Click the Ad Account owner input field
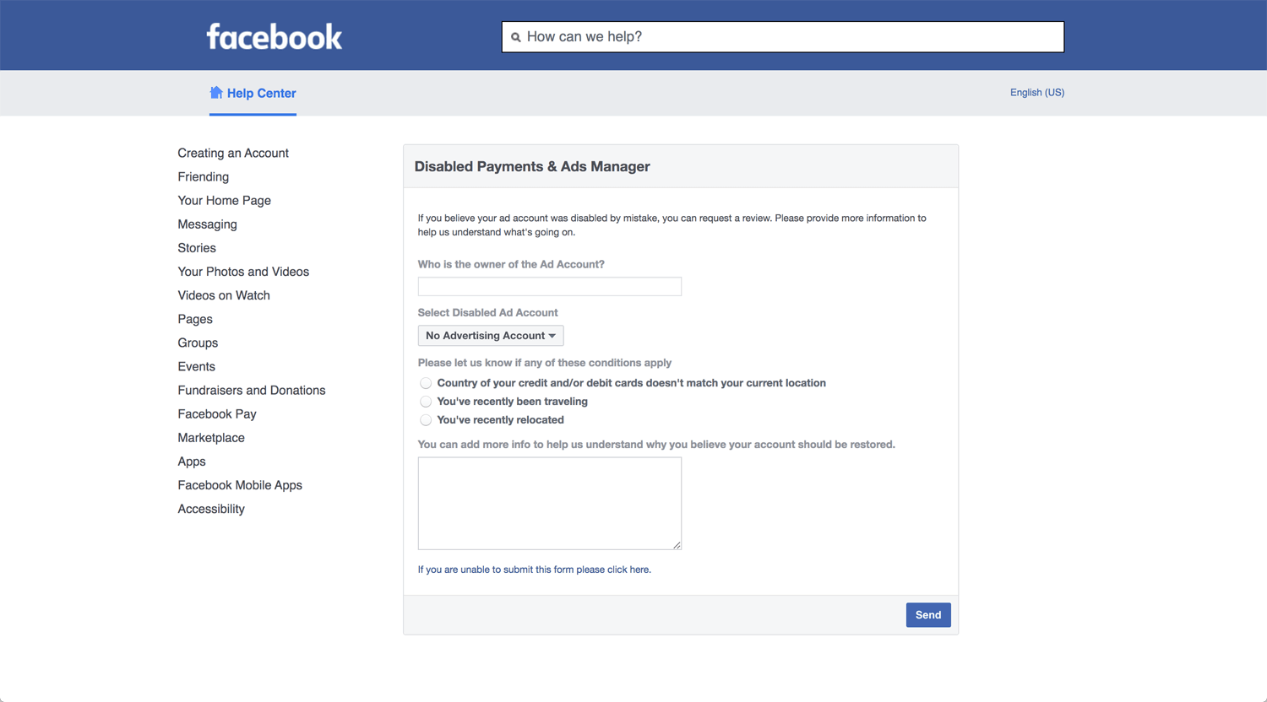This screenshot has width=1267, height=702. (550, 287)
